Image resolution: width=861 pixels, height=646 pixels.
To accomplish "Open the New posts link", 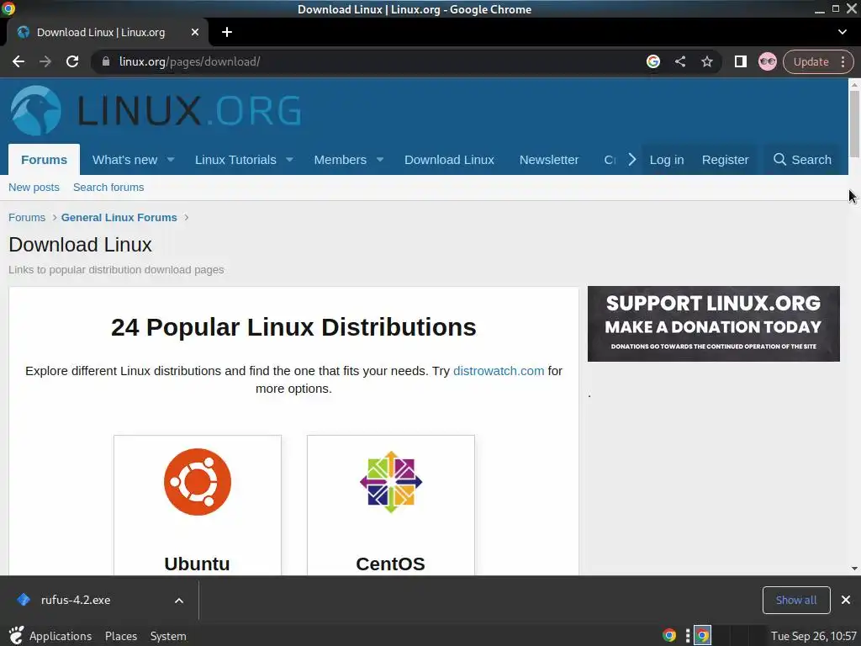I will pyautogui.click(x=34, y=188).
